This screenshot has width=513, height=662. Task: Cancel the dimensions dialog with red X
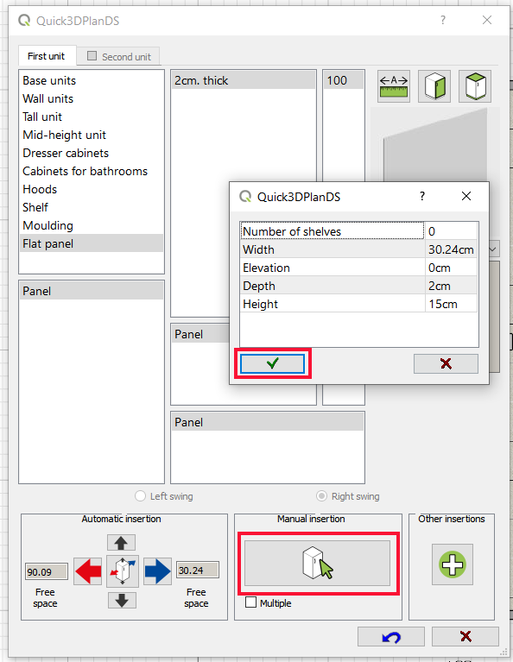[x=446, y=363]
